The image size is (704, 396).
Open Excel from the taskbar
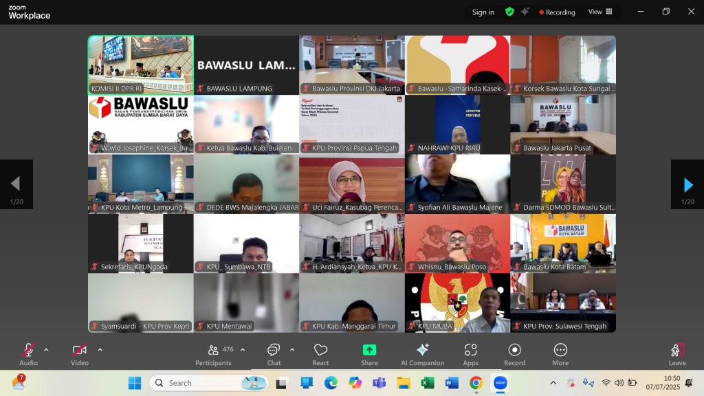(427, 383)
